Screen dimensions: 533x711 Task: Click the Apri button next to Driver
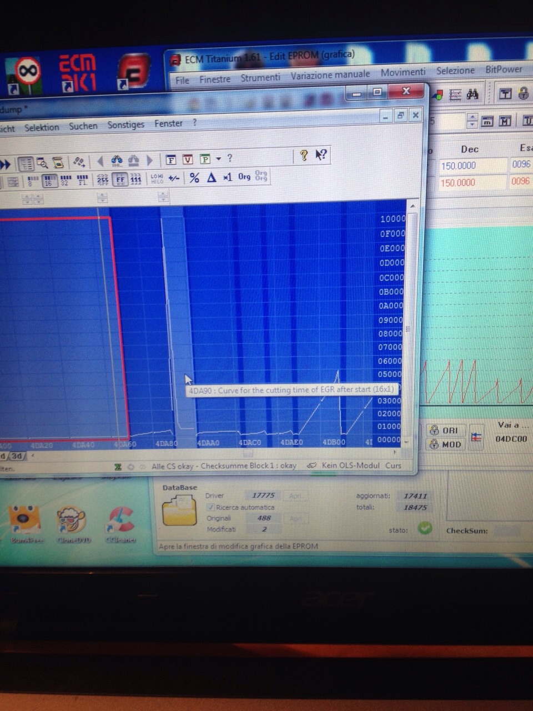pyautogui.click(x=295, y=495)
